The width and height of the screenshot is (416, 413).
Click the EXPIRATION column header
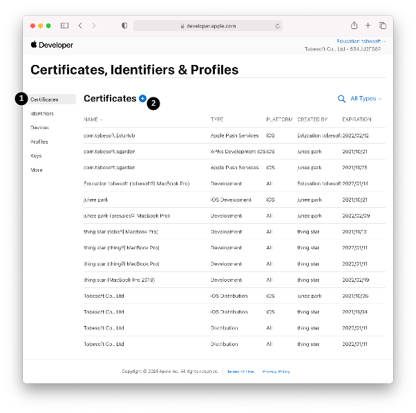tap(357, 119)
